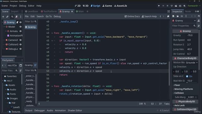Image resolution: width=202 pixels, height=114 pixels.
Task: Open the Forward+ renderer dropdown
Action: click(194, 6)
